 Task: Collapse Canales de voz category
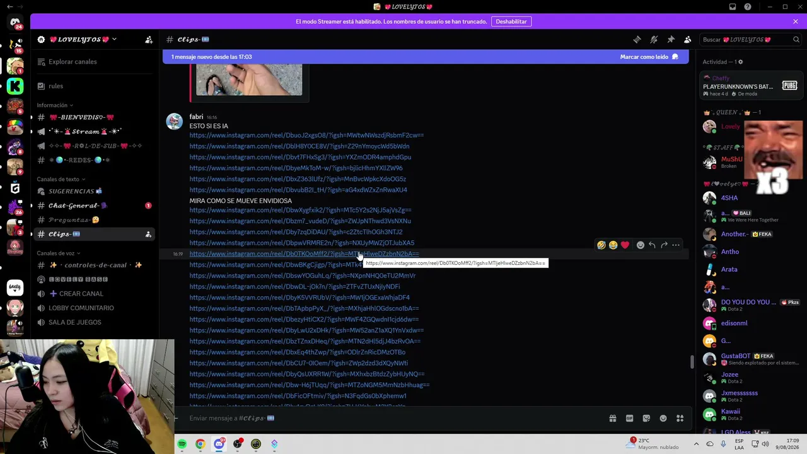coord(58,253)
